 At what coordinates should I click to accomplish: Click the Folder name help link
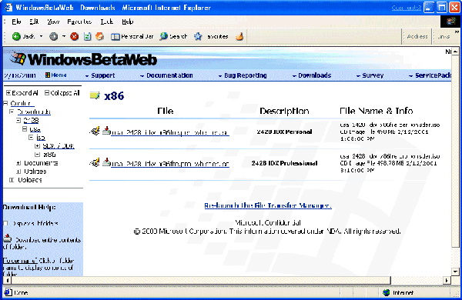(x=20, y=261)
